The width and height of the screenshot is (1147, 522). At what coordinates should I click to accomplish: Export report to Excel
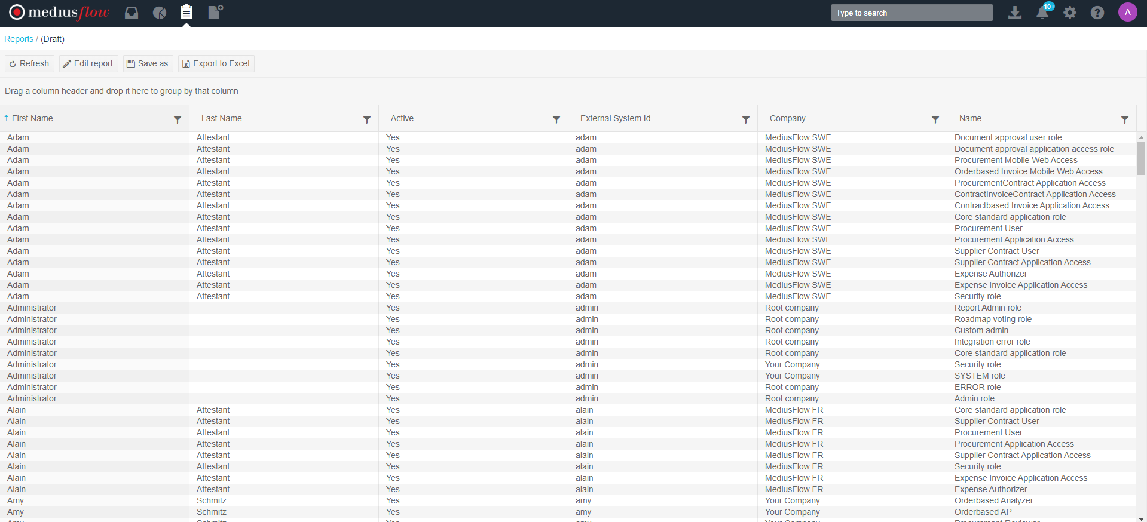click(216, 63)
